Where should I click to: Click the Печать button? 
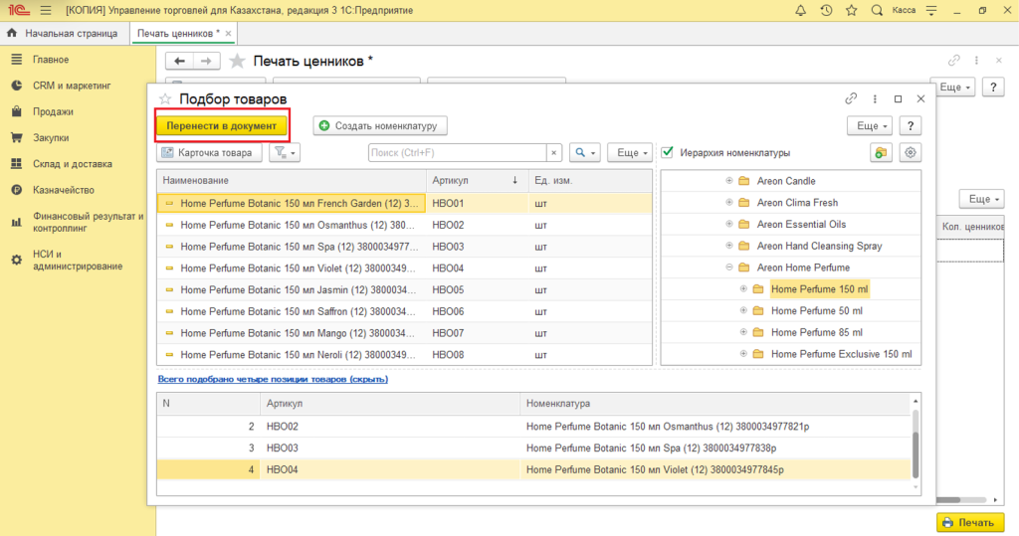970,522
